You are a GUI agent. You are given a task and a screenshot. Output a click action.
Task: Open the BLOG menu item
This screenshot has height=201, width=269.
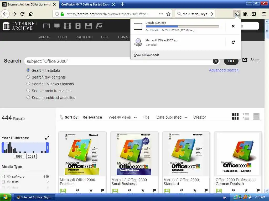[63, 37]
